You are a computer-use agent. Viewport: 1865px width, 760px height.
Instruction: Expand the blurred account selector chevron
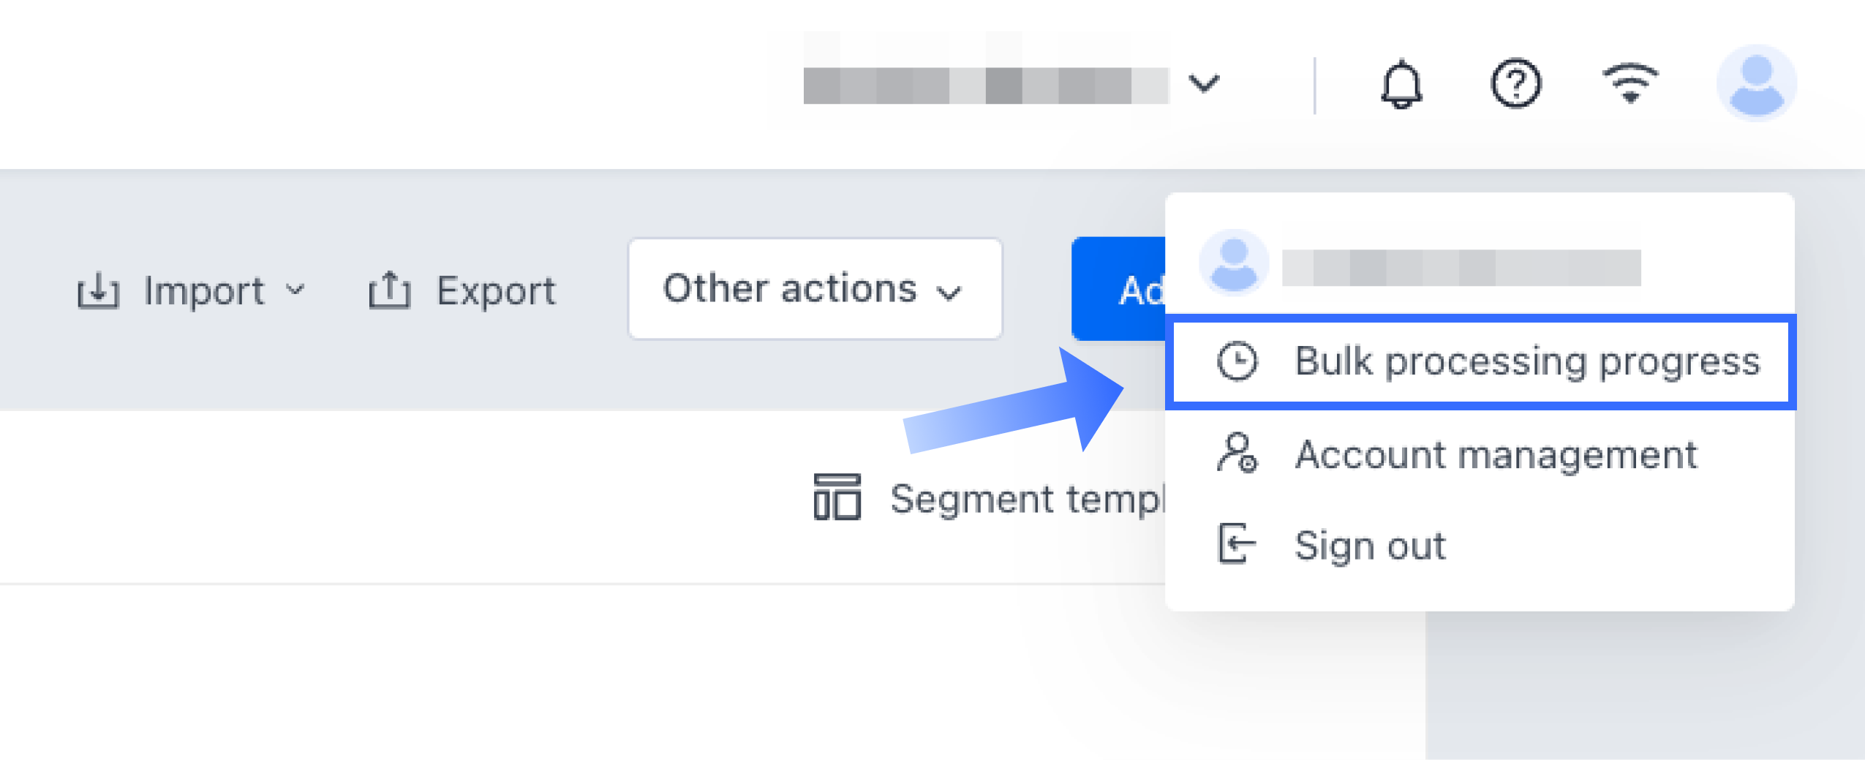1204,83
